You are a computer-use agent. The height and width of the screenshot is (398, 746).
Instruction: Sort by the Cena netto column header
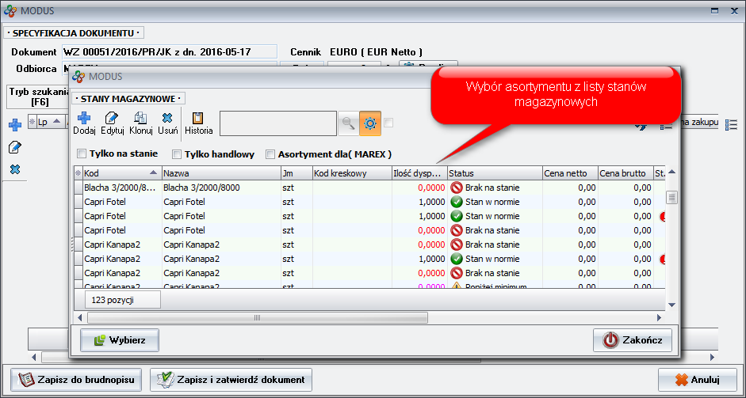point(570,173)
